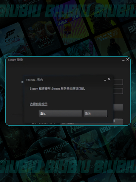Screen dimensions: 136x182
Task: Select the Steam server connection problem message
Action: (x=57, y=89)
